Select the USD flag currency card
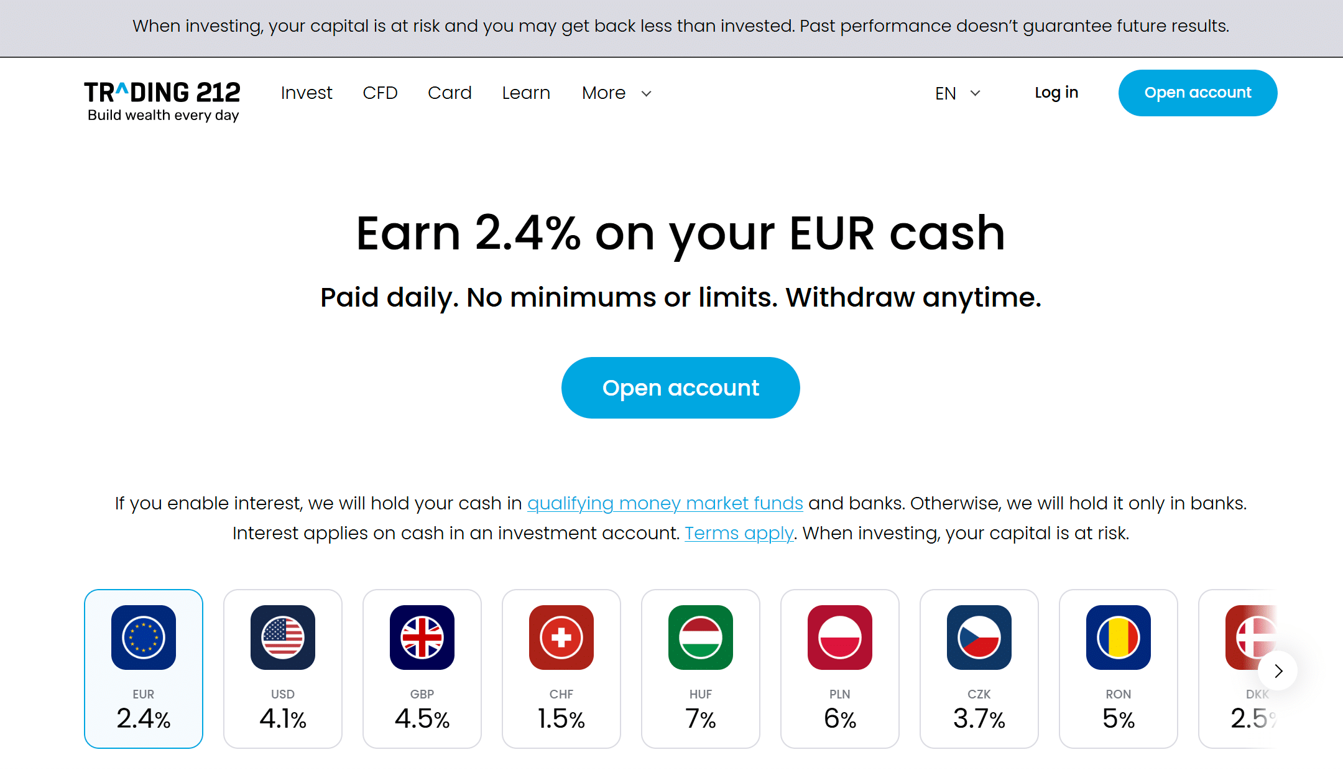Image resolution: width=1343 pixels, height=770 pixels. (283, 669)
